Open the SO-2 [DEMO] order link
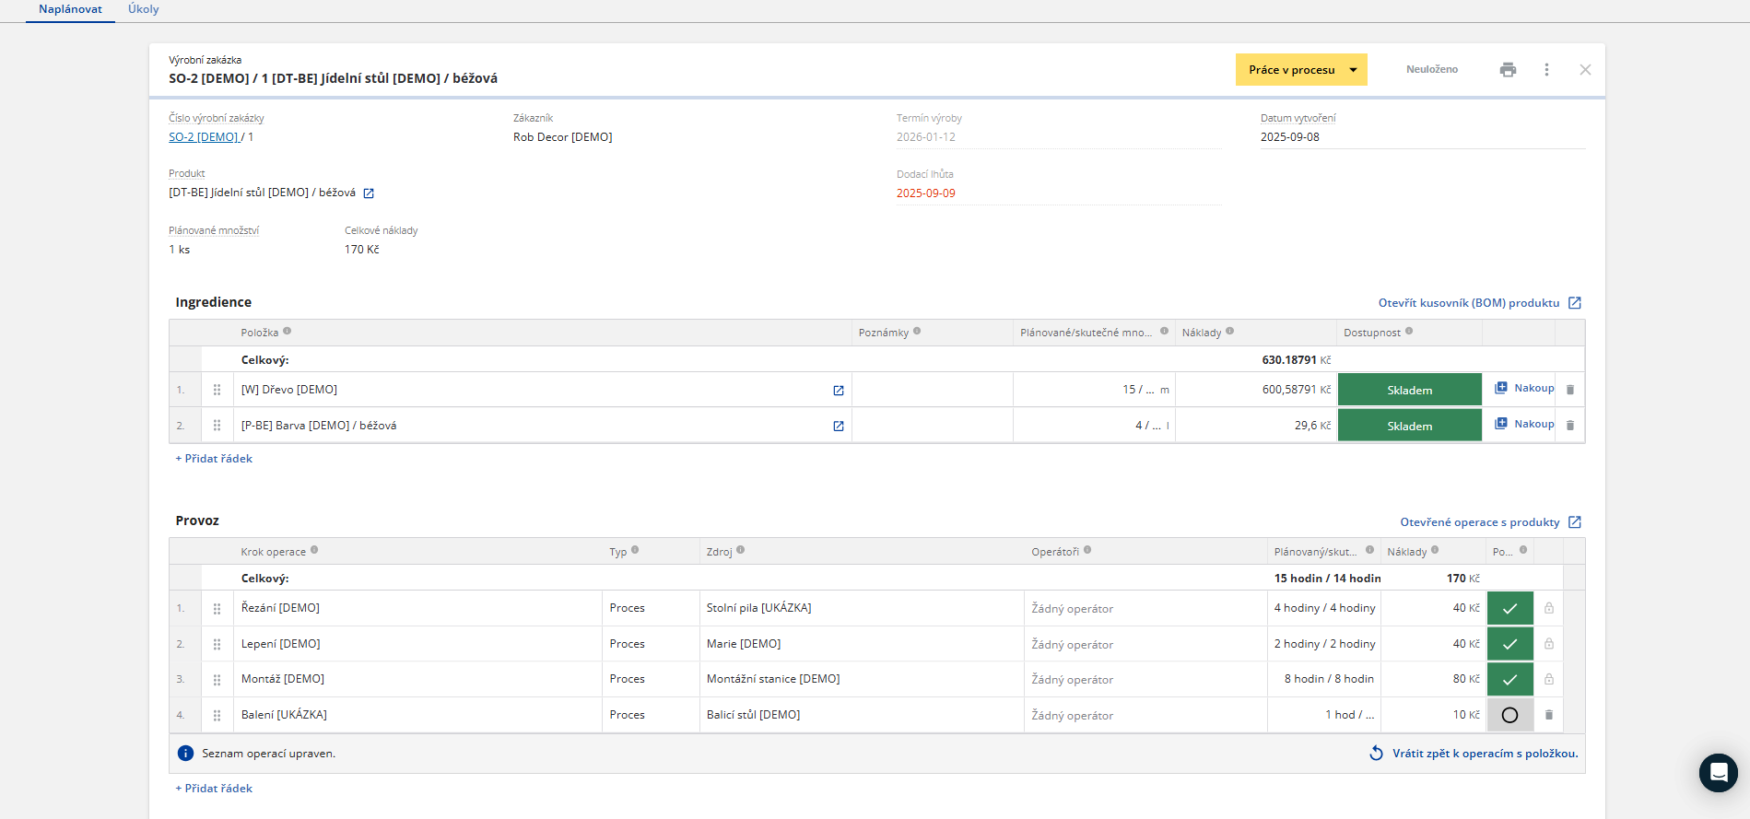The width and height of the screenshot is (1750, 819). click(204, 137)
